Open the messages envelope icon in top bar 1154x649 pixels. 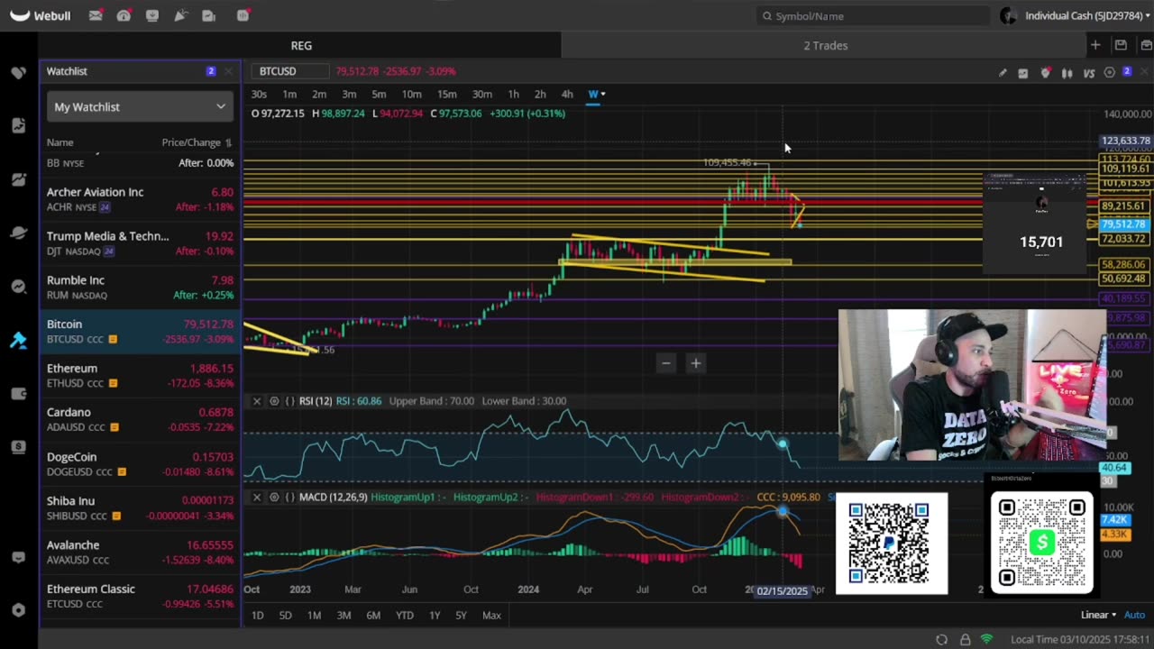96,15
